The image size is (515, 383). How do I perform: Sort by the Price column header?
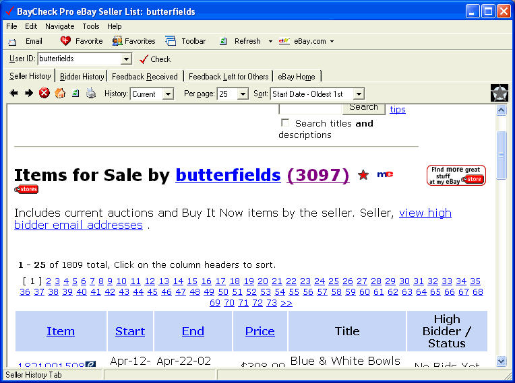(x=260, y=331)
